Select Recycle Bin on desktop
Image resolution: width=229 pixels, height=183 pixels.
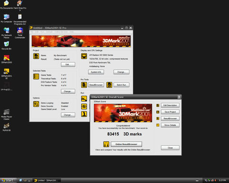6,45
